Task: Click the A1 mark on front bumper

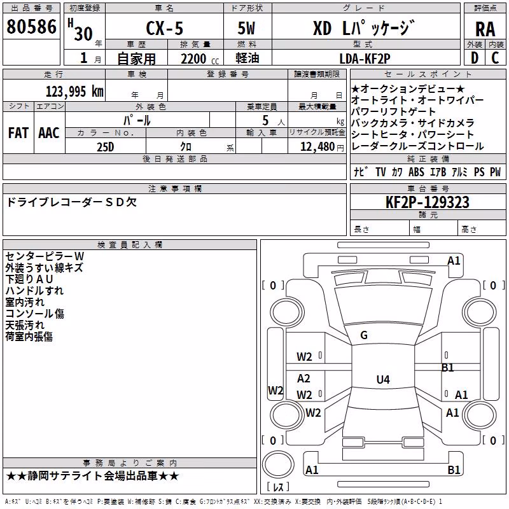Action: click(454, 261)
